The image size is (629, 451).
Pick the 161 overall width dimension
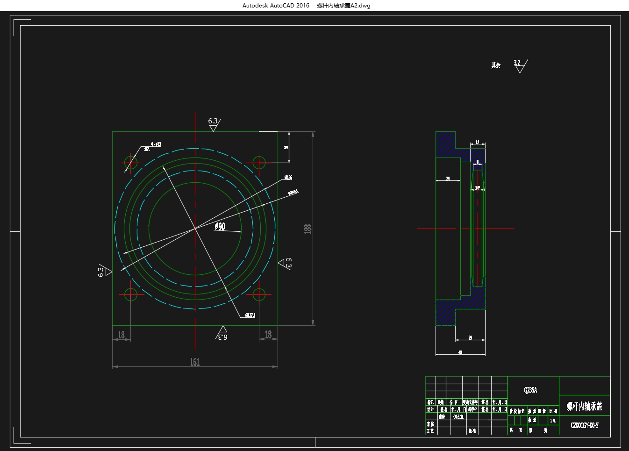(195, 362)
